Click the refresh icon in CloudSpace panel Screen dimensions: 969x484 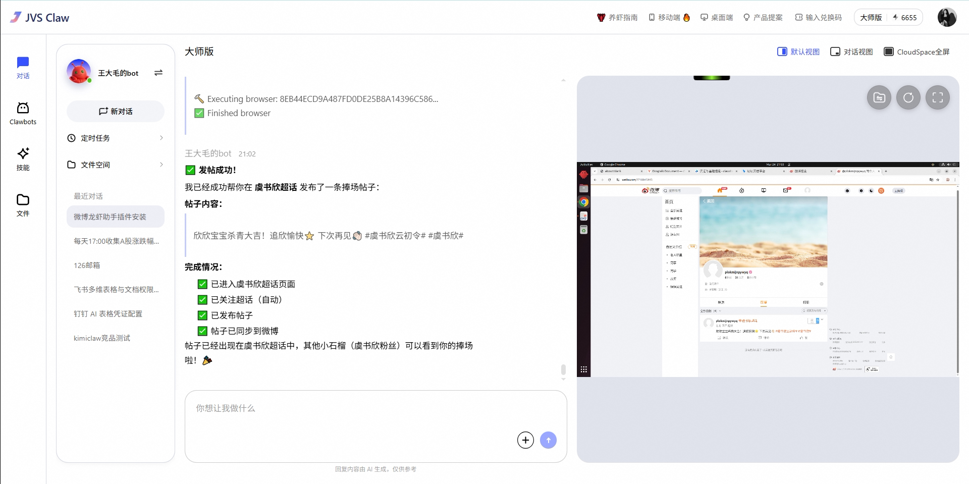tap(908, 97)
